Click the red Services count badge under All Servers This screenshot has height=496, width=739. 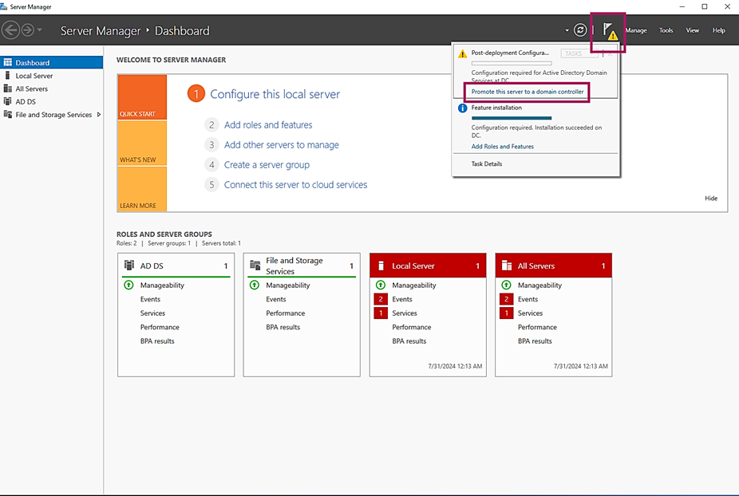coord(506,313)
